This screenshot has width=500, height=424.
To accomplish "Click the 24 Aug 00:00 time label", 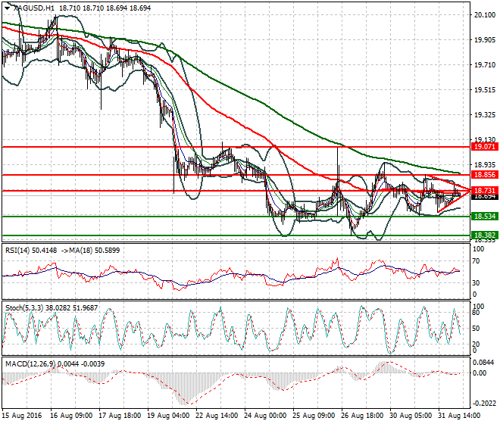I will 265,416.
